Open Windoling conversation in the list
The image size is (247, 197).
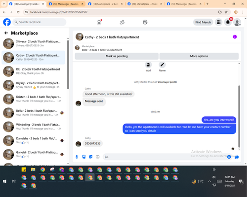pyautogui.click(x=33, y=127)
